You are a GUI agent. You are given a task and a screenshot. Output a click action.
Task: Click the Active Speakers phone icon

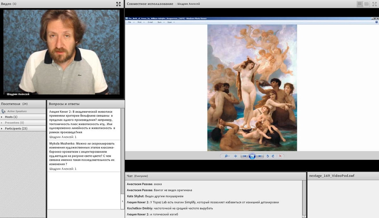tap(3, 111)
